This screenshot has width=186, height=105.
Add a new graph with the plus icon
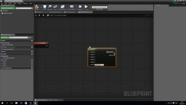[x=32, y=41]
